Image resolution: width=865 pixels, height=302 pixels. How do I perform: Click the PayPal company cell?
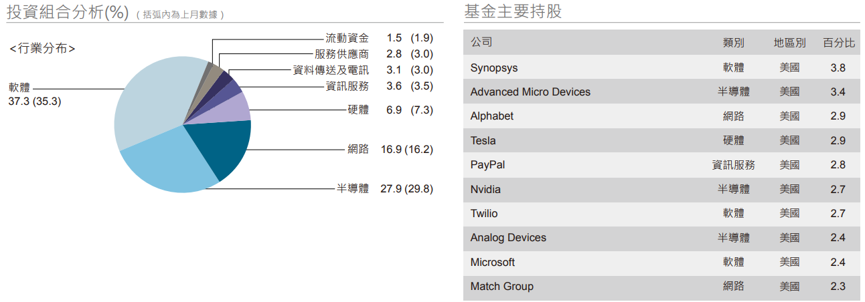[x=487, y=164]
